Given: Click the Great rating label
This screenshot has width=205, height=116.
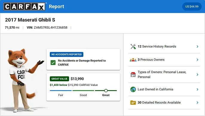Looking at the screenshot, I should click(x=106, y=95).
